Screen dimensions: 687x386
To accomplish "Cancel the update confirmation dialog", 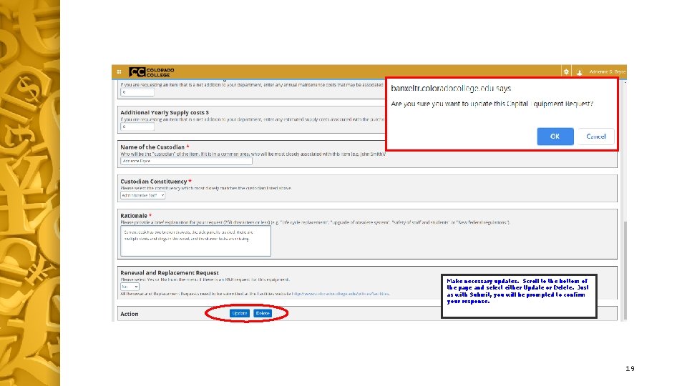I will [x=596, y=137].
